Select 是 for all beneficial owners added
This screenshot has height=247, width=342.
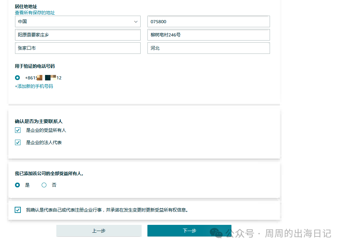(x=17, y=185)
